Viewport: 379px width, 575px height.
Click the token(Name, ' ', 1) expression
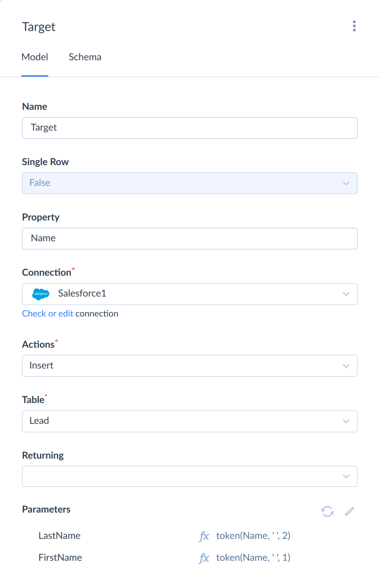pos(253,558)
